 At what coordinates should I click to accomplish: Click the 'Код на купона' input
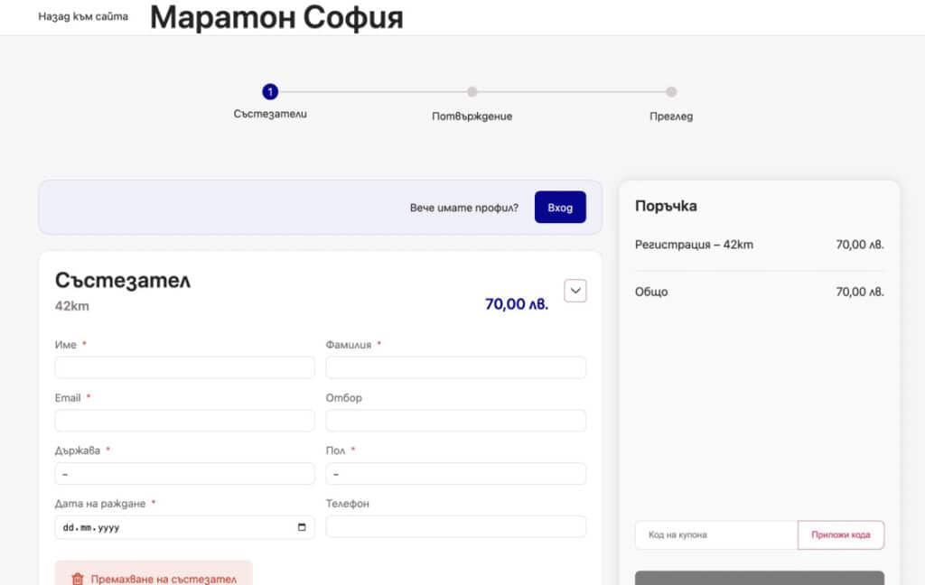(x=716, y=534)
